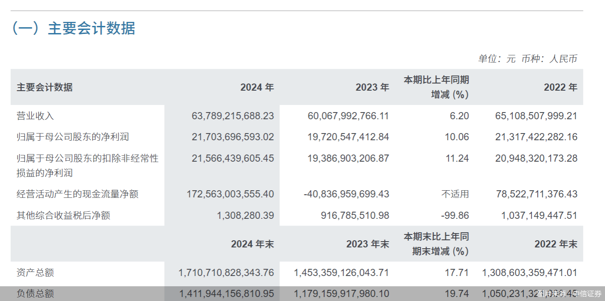This screenshot has height=301, width=605.
Task: Click the 10.06 percentage cell
Action: (457, 137)
